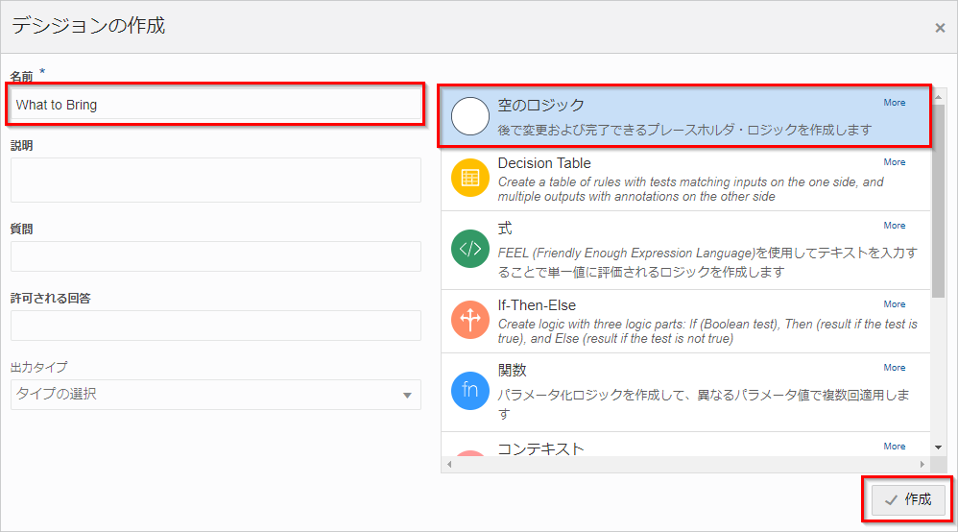This screenshot has height=532, width=958.
Task: Show More details for 式
Action: 894,226
